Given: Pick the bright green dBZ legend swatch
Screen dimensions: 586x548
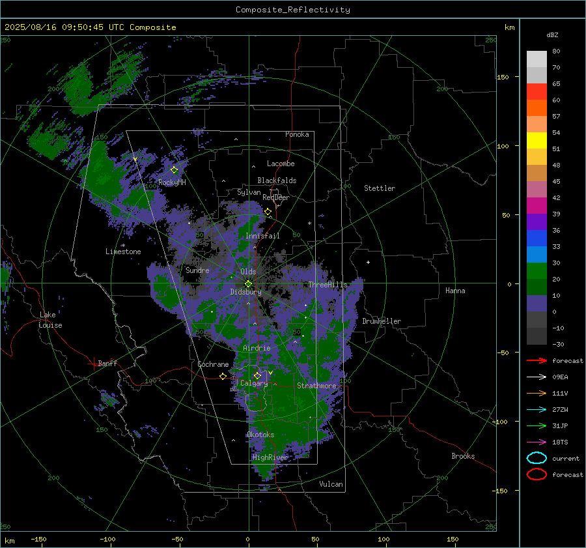Looking at the screenshot, I should (537, 271).
